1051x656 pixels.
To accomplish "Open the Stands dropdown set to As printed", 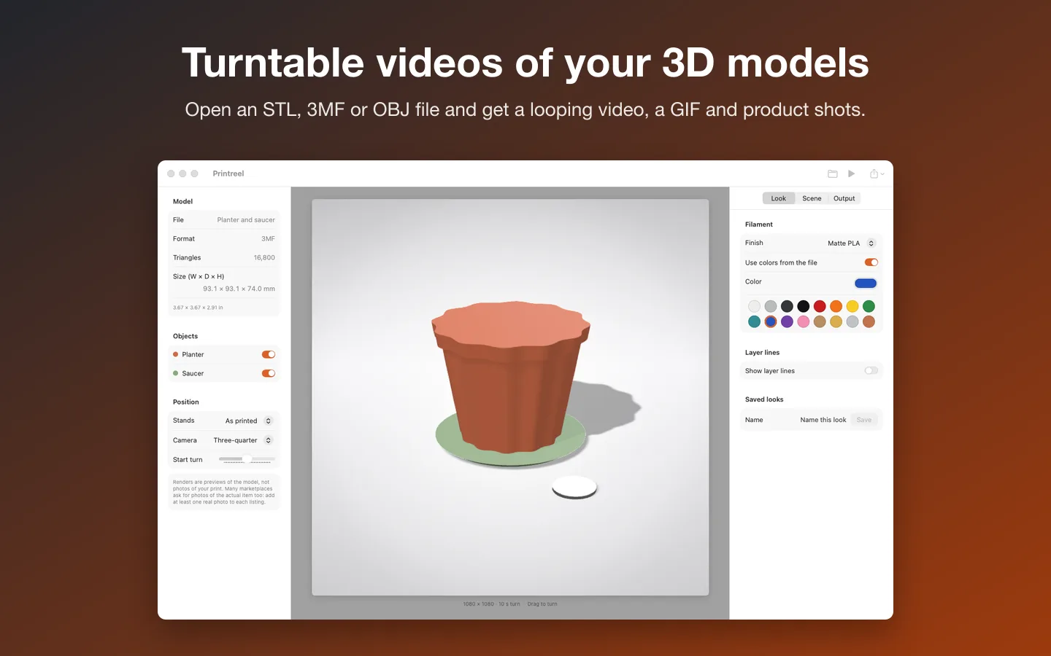I will pyautogui.click(x=249, y=421).
